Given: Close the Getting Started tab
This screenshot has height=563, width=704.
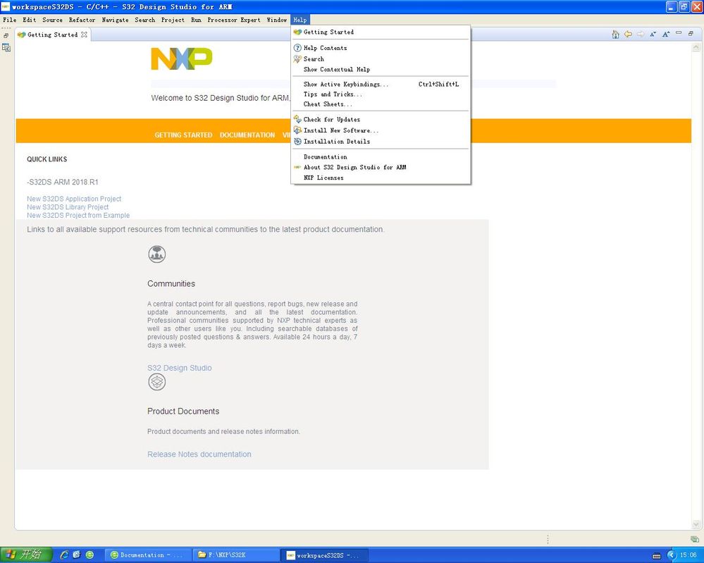Looking at the screenshot, I should tap(84, 35).
